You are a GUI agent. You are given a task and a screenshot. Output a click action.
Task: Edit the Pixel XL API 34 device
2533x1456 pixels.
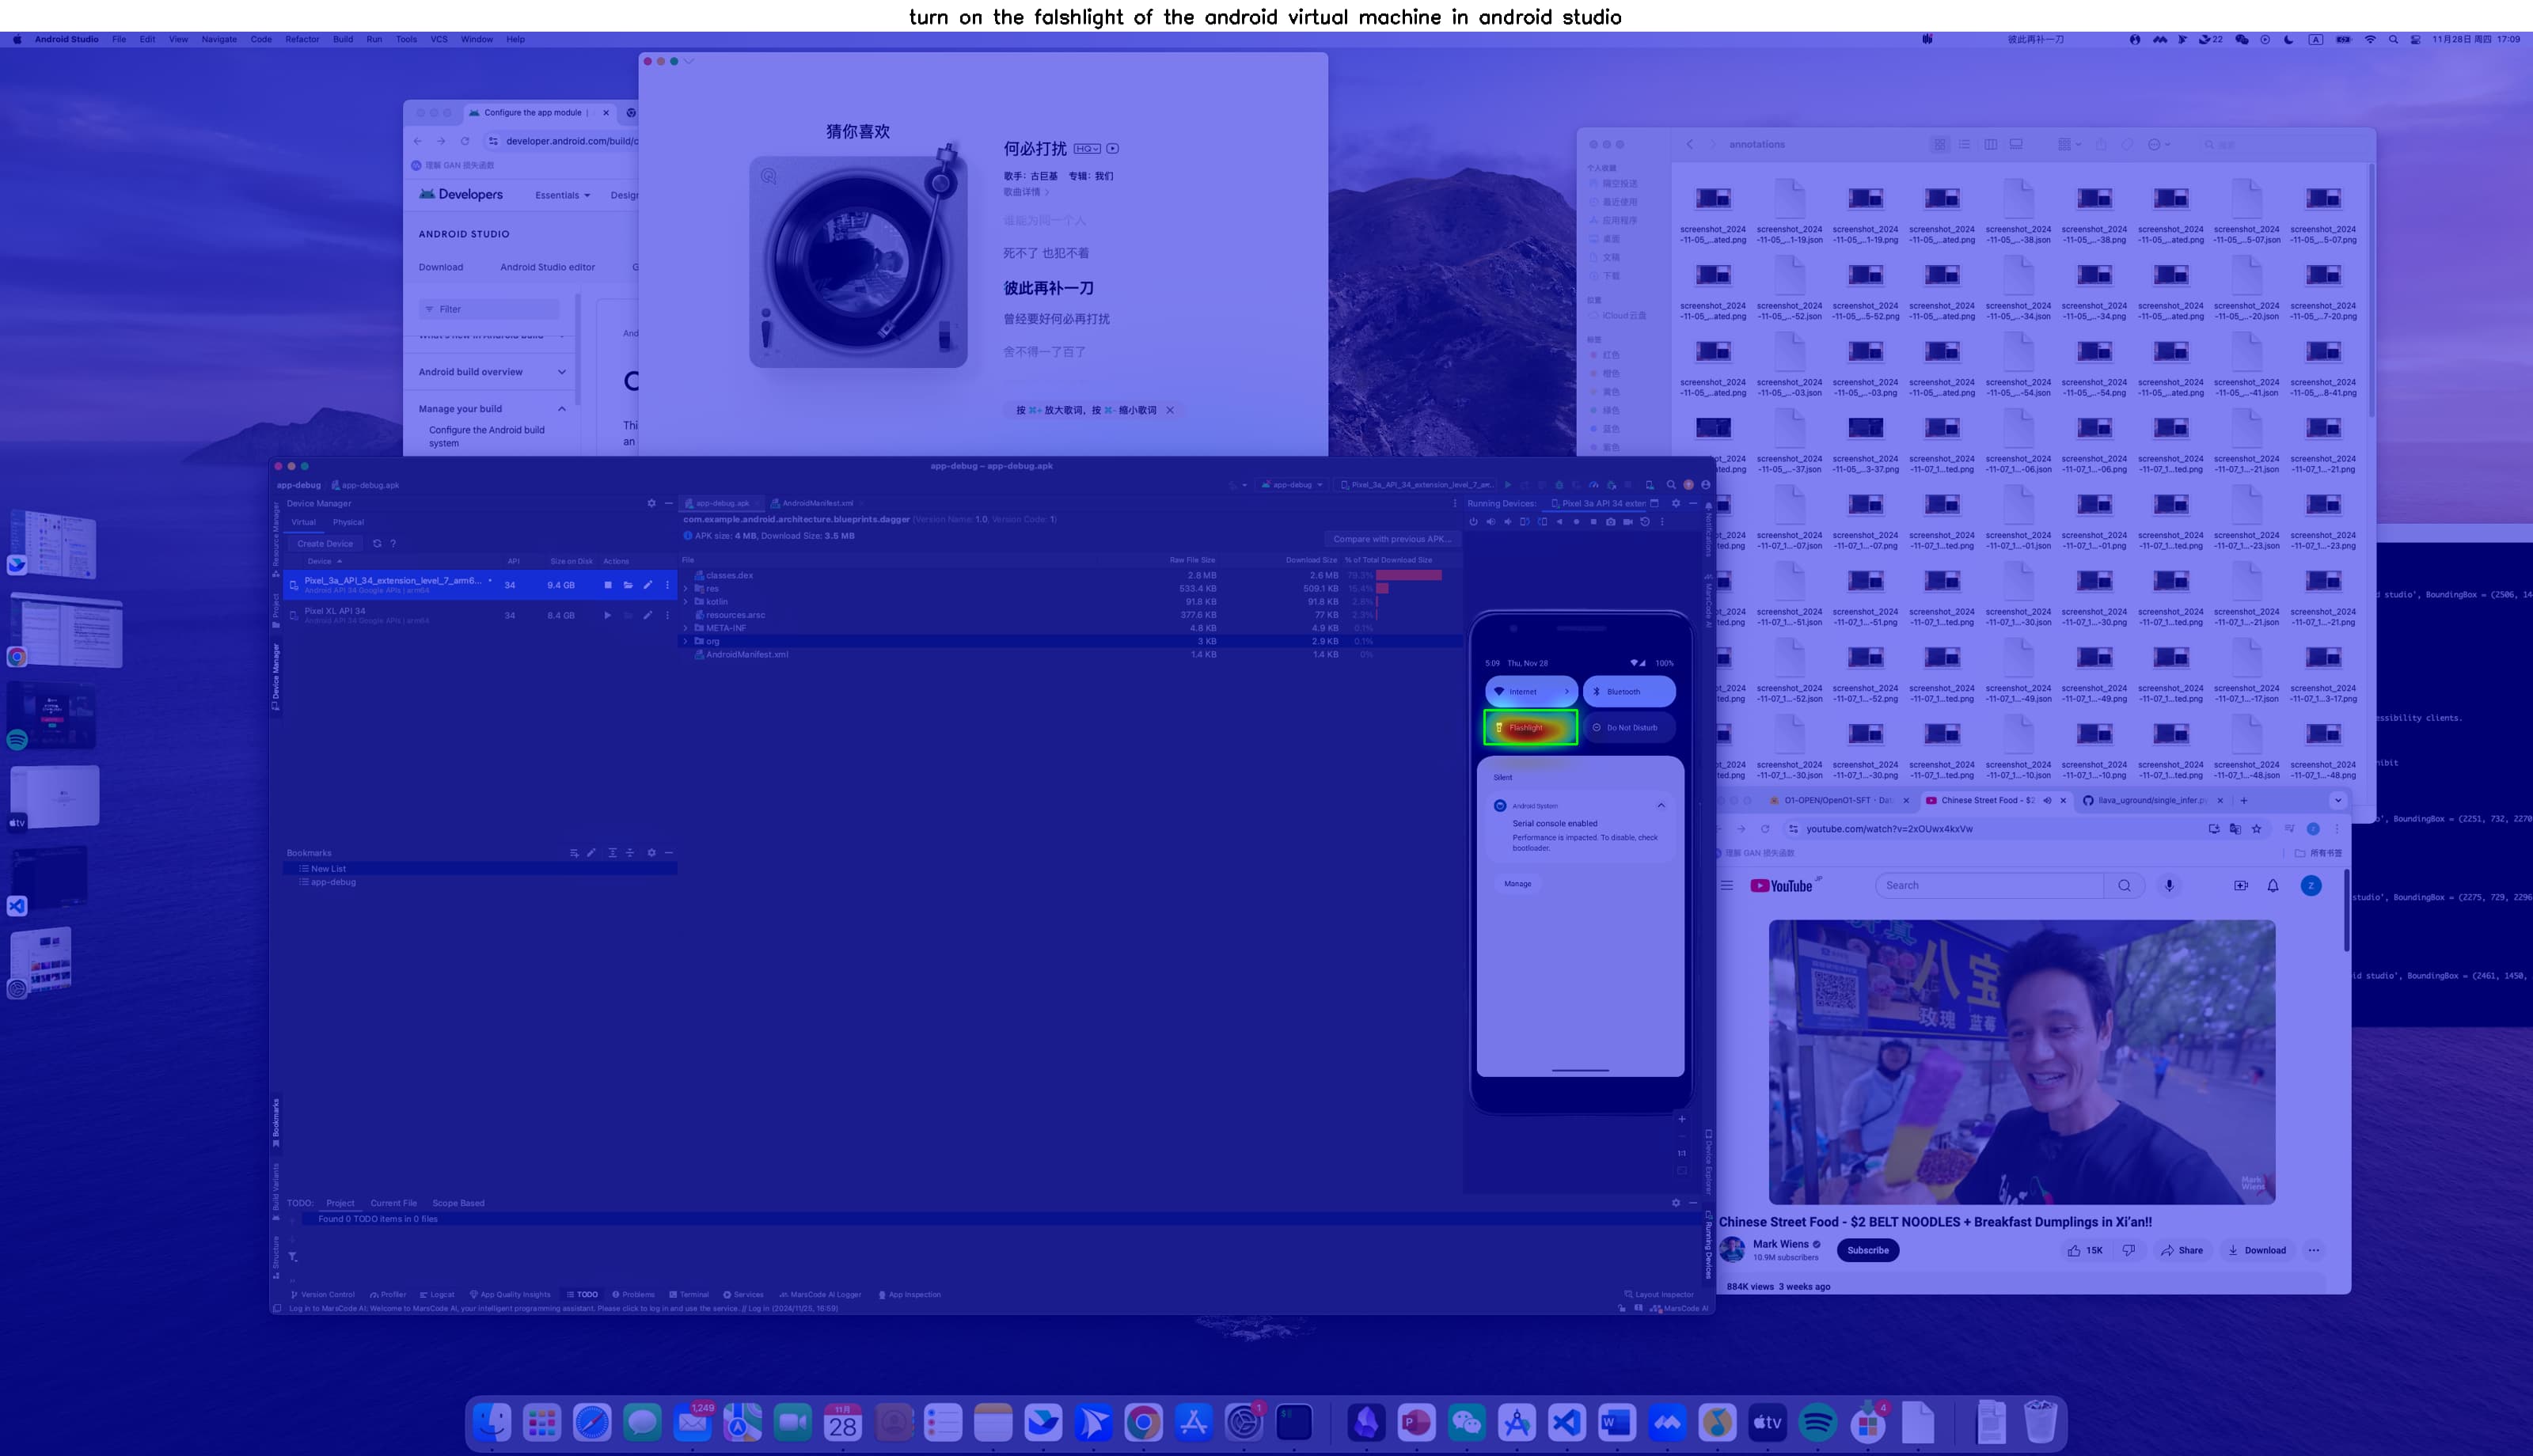click(x=647, y=615)
